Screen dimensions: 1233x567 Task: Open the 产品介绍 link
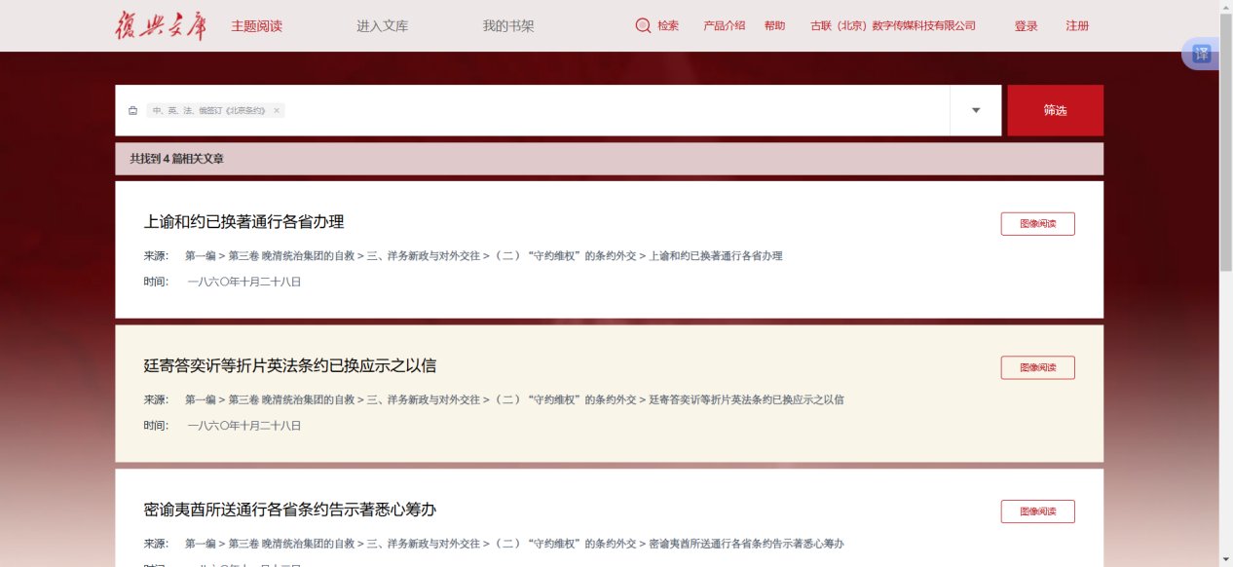click(x=724, y=26)
